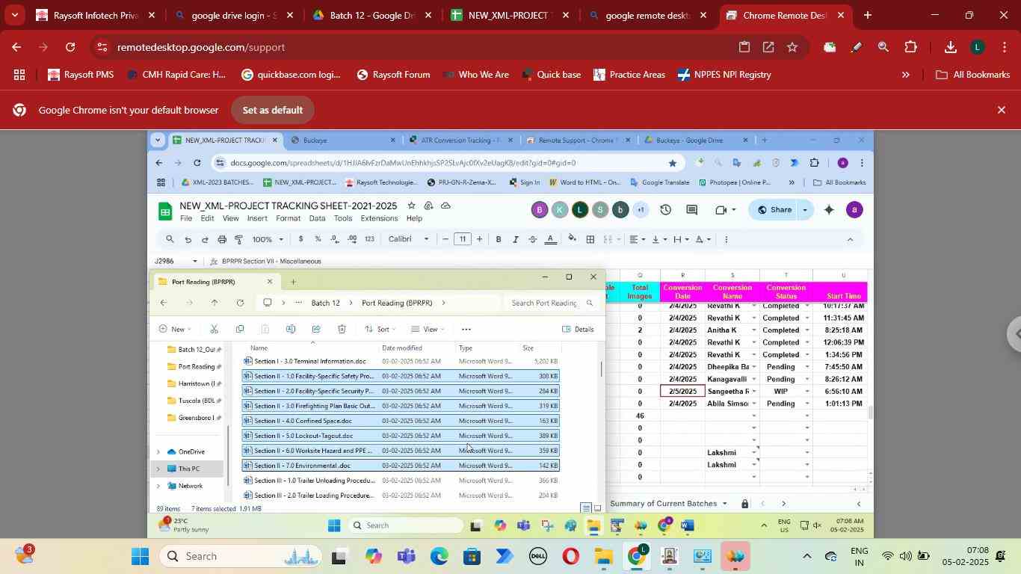Viewport: 1021px width, 574px height.
Task: Click the currency format dollar icon
Action: tap(300, 239)
